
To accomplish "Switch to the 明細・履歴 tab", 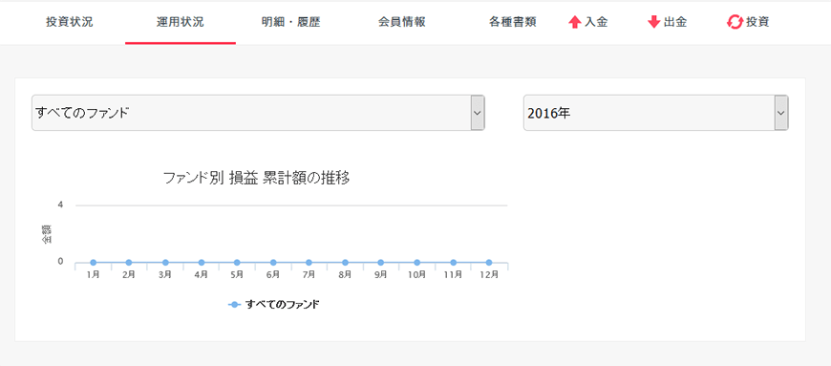I will pos(291,22).
